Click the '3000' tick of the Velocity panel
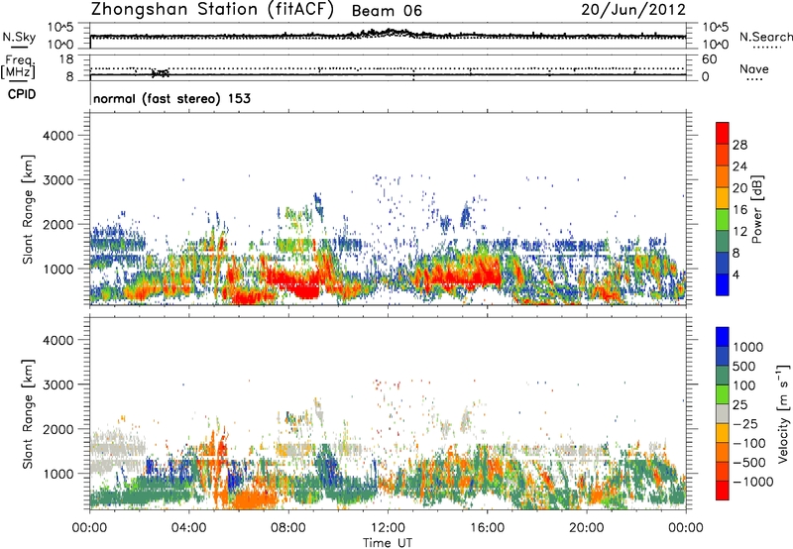 click(x=57, y=384)
